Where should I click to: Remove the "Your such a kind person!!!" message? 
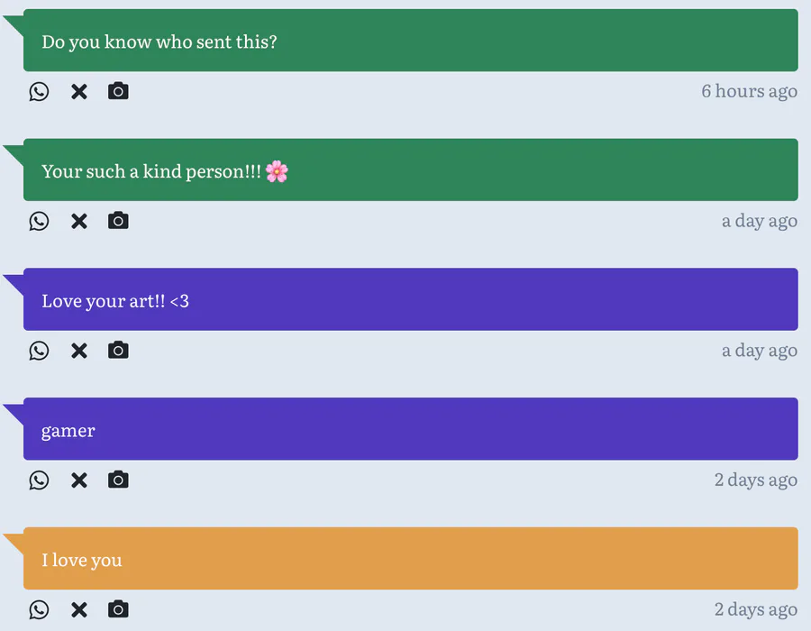79,222
